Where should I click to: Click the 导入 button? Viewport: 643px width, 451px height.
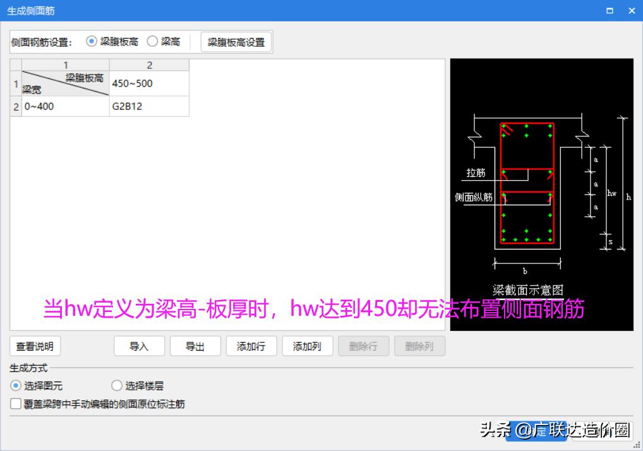139,346
